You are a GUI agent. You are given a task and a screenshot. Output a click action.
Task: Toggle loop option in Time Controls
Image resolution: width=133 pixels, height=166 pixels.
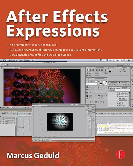[126, 85]
